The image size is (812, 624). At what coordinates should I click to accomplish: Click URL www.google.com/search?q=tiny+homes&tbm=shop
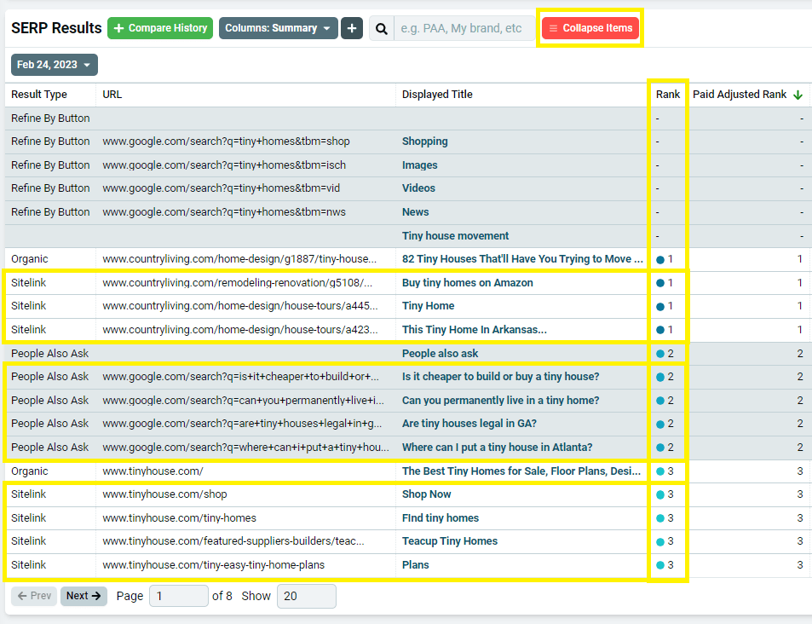[x=226, y=142]
